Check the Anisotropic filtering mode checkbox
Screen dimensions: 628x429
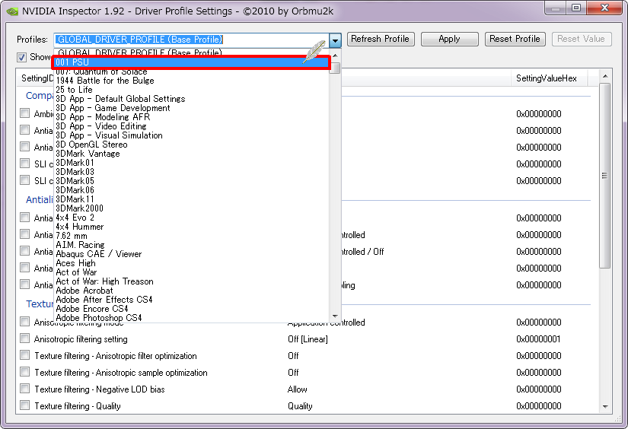(x=25, y=323)
